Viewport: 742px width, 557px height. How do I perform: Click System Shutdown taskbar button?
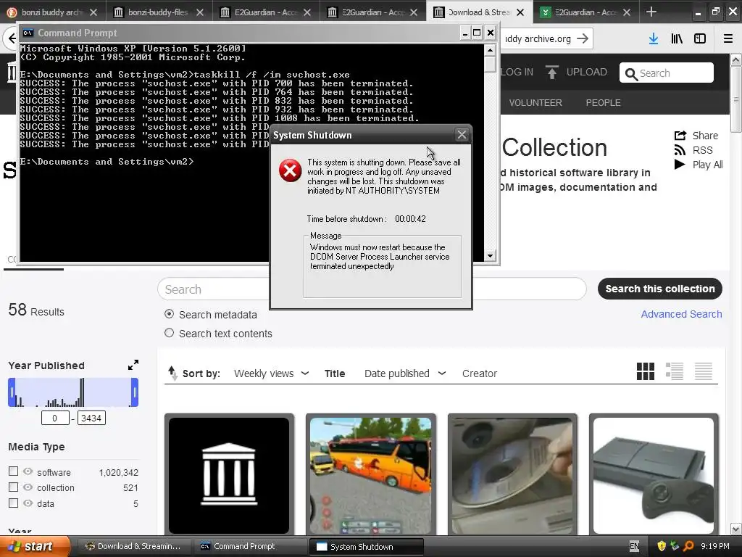click(366, 546)
